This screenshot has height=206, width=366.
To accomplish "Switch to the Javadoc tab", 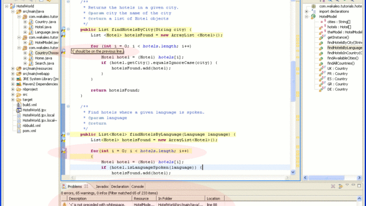I will (102, 187).
